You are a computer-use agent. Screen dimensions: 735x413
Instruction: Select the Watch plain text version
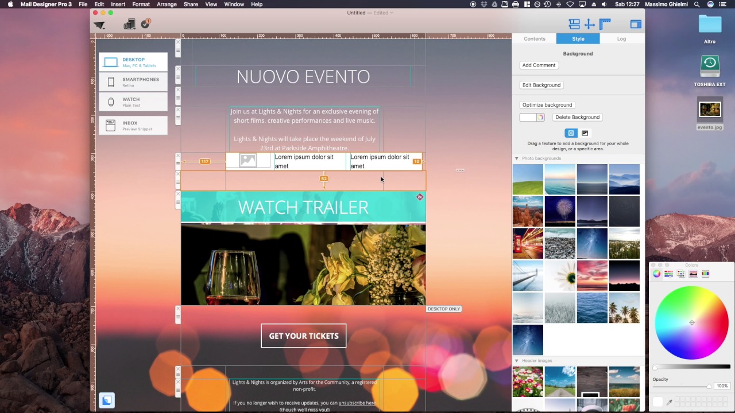133,102
